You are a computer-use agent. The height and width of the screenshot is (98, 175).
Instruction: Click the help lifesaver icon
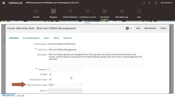127,28
